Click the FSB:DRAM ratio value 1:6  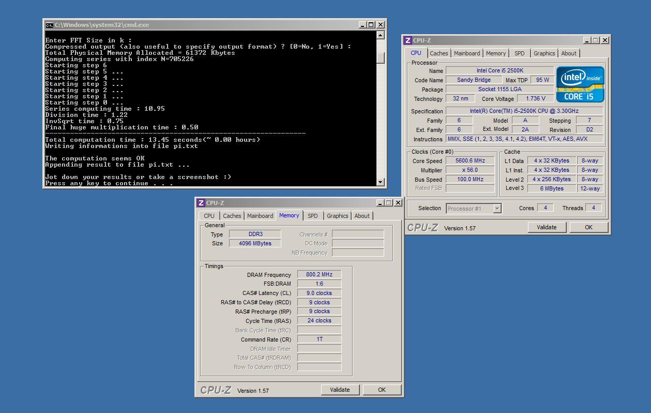click(x=319, y=284)
